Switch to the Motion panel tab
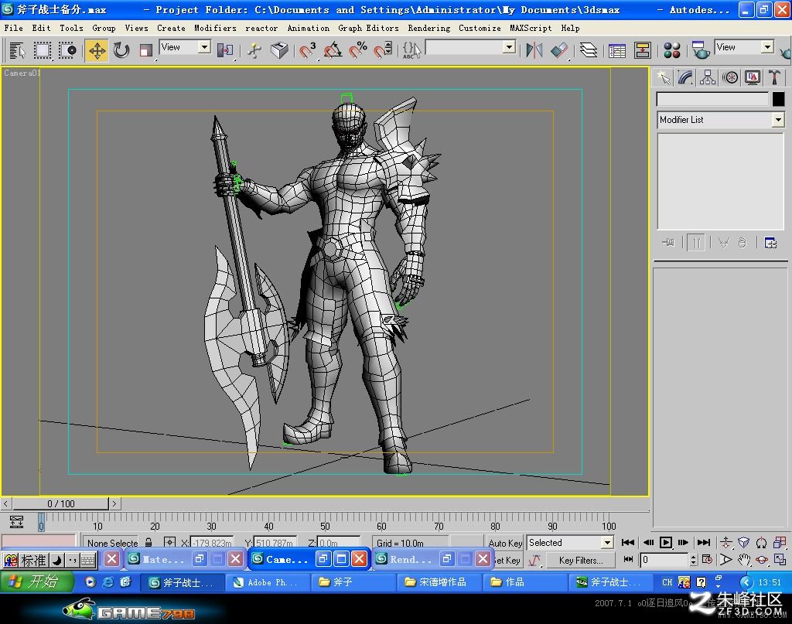This screenshot has height=624, width=792. coord(730,78)
